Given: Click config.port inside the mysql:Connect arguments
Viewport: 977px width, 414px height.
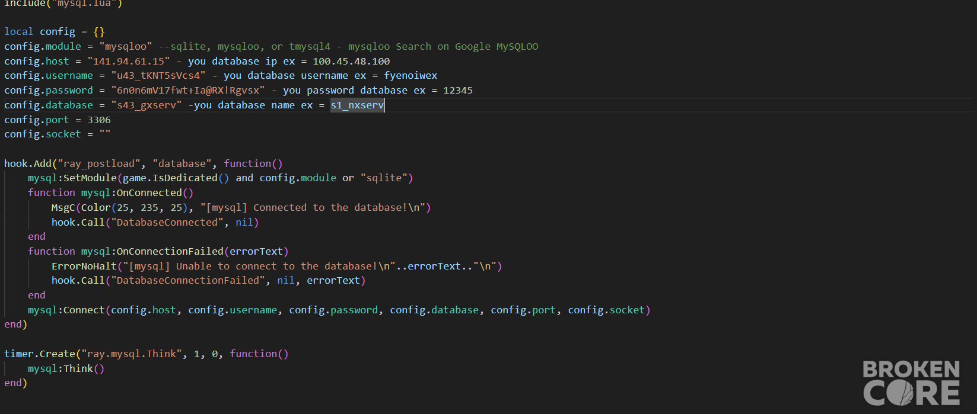Looking at the screenshot, I should pyautogui.click(x=523, y=310).
